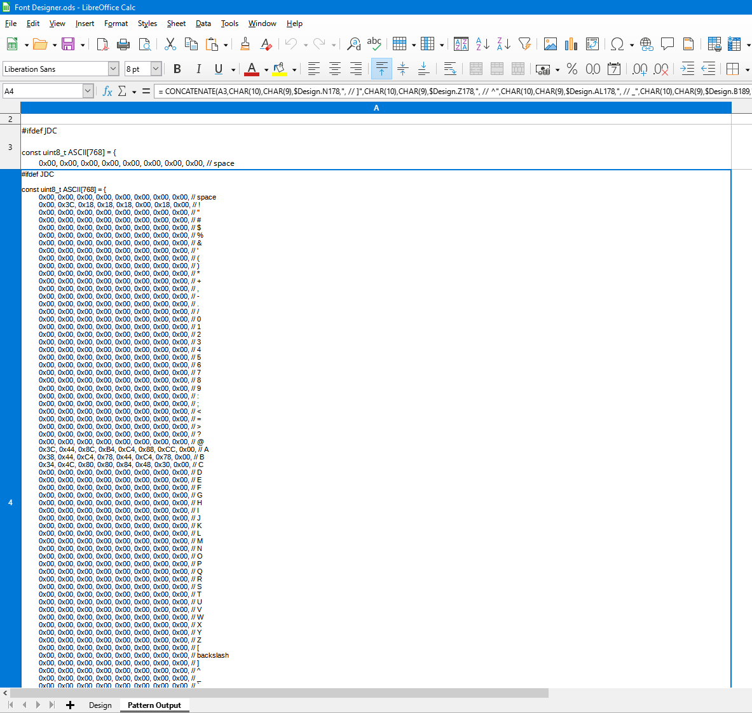Switch to the Design sheet tab
Screen dimensions: 752x713
[100, 705]
